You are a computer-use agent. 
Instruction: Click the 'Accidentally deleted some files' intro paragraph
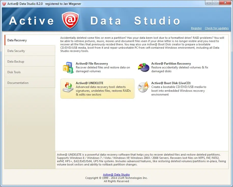(142, 44)
